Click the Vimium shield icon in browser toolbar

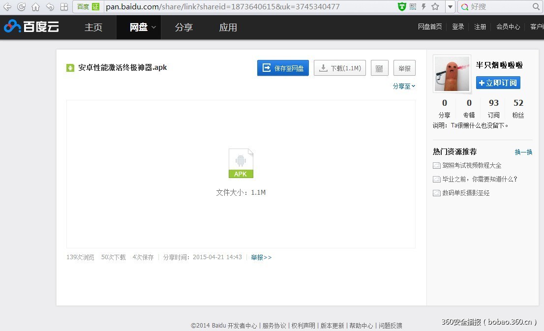[x=402, y=7]
